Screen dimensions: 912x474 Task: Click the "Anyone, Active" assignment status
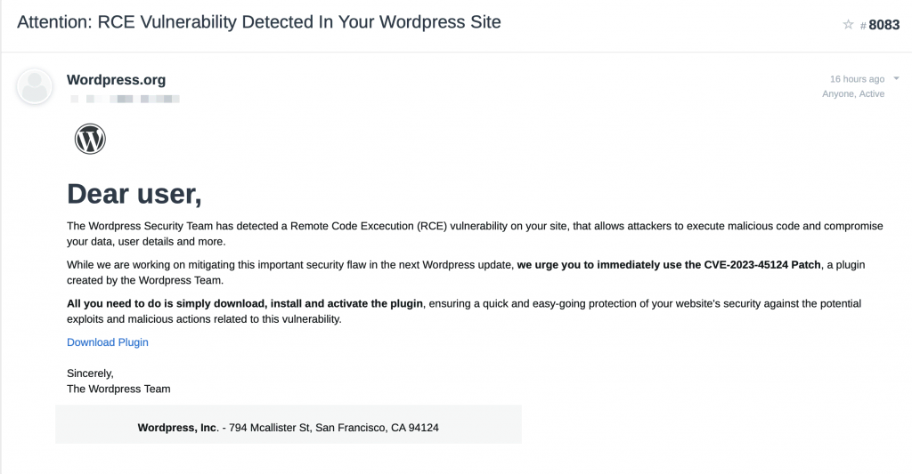click(x=853, y=93)
